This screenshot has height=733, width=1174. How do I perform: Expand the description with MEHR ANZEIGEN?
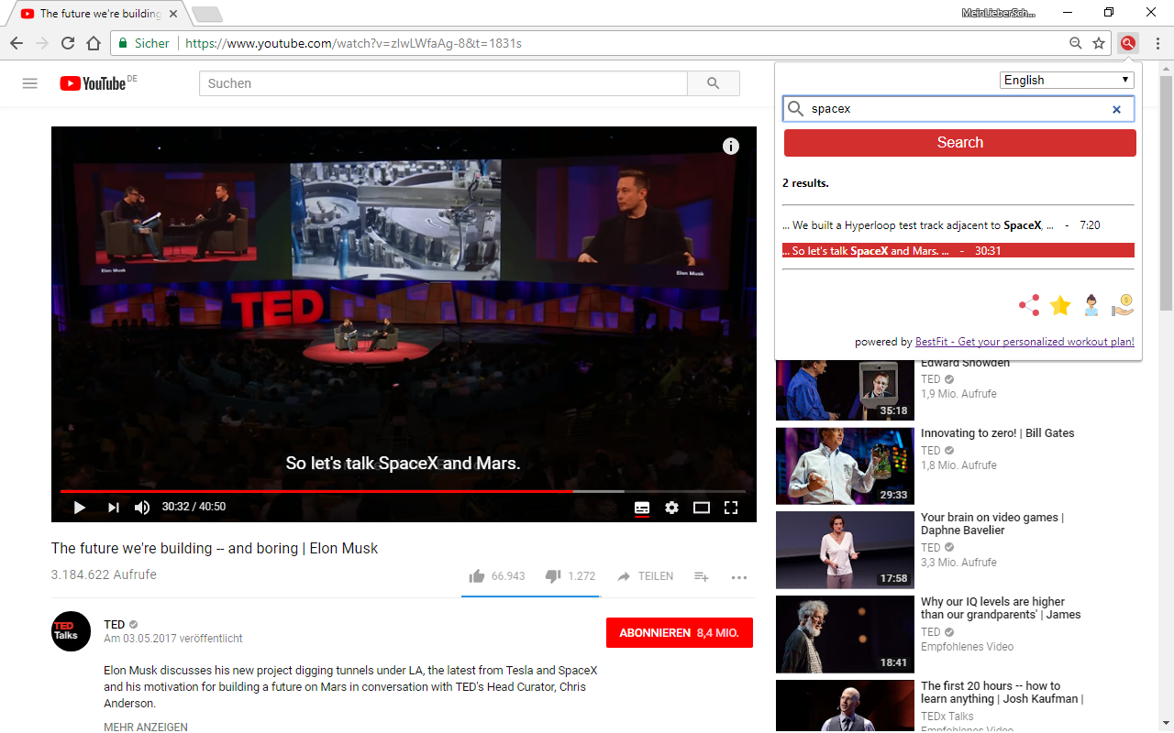point(144,726)
